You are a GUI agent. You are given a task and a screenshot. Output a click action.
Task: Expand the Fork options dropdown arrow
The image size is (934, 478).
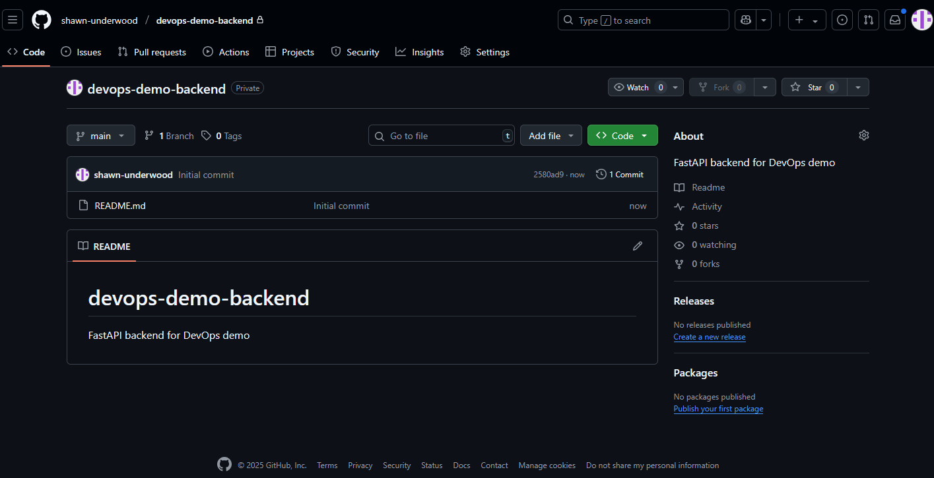[765, 87]
